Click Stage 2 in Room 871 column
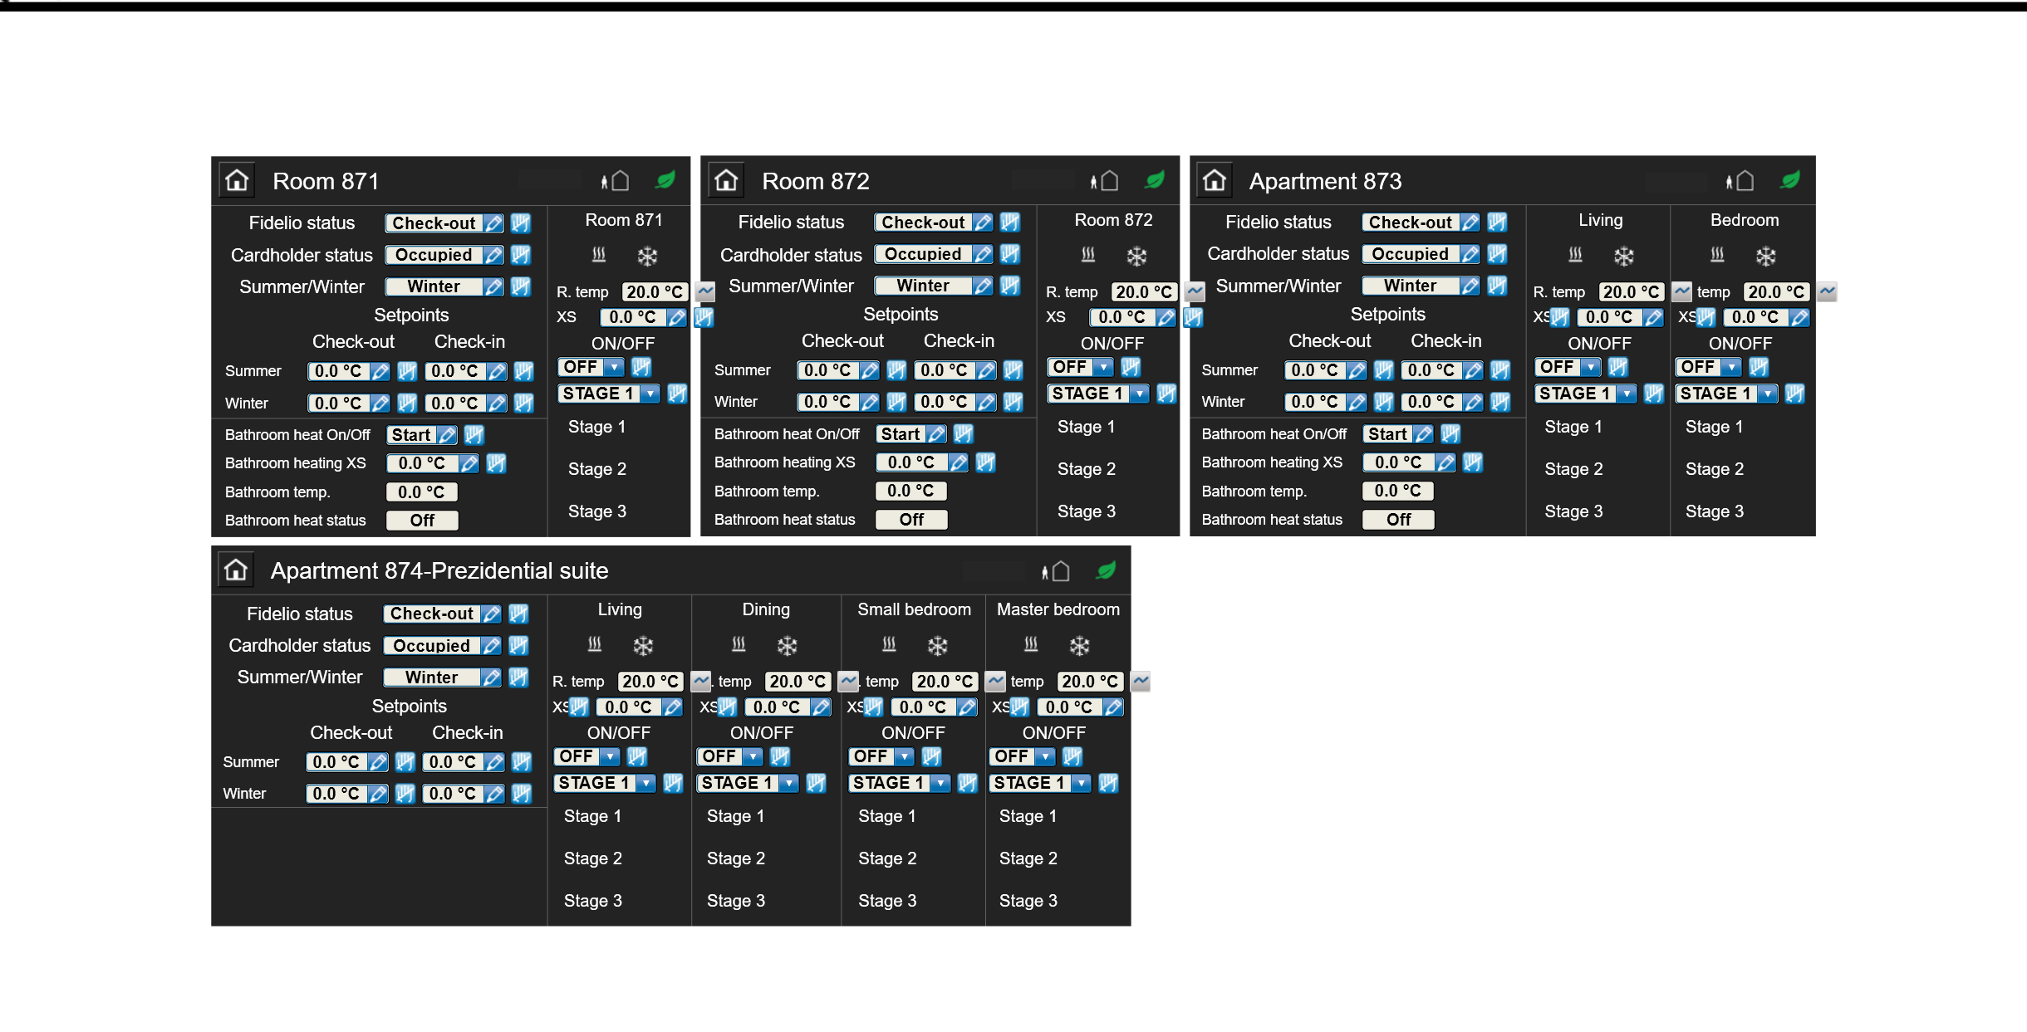Viewport: 2027px width, 1032px height. 596,469
